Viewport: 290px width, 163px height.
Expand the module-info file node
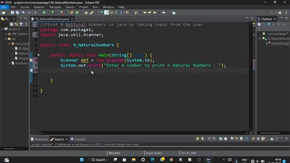[x=9, y=63]
